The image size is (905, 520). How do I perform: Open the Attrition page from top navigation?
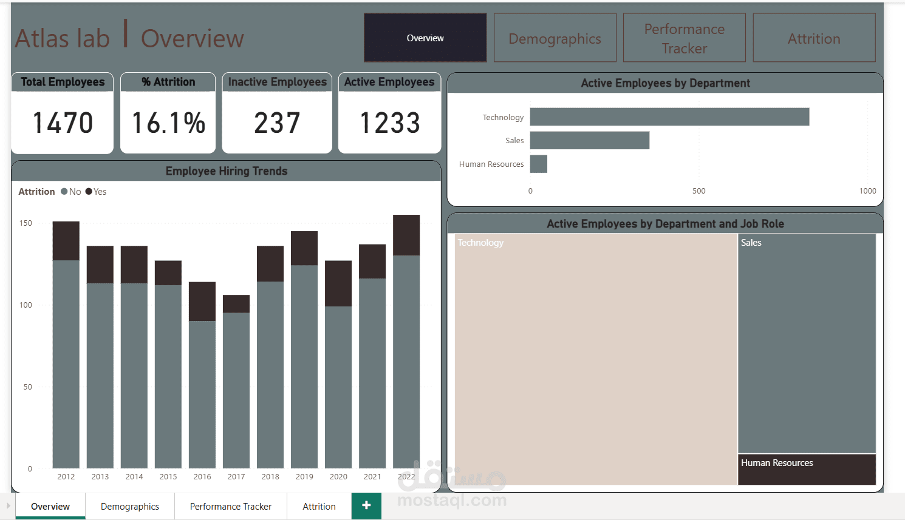coord(814,38)
